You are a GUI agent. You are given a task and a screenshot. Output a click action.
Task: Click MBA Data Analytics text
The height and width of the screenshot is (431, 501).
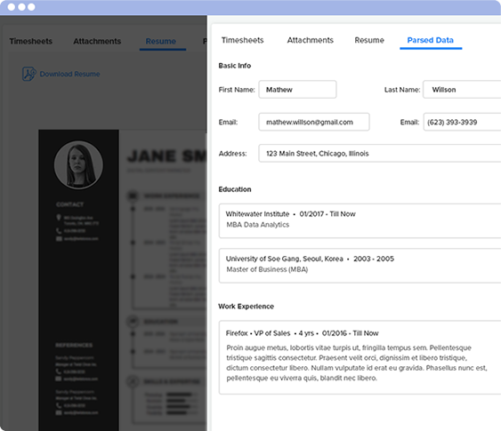click(x=257, y=225)
